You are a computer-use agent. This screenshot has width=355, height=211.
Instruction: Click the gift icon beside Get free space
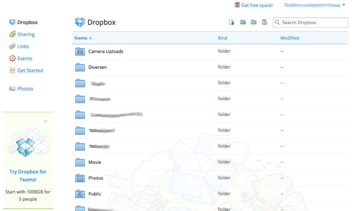(237, 5)
